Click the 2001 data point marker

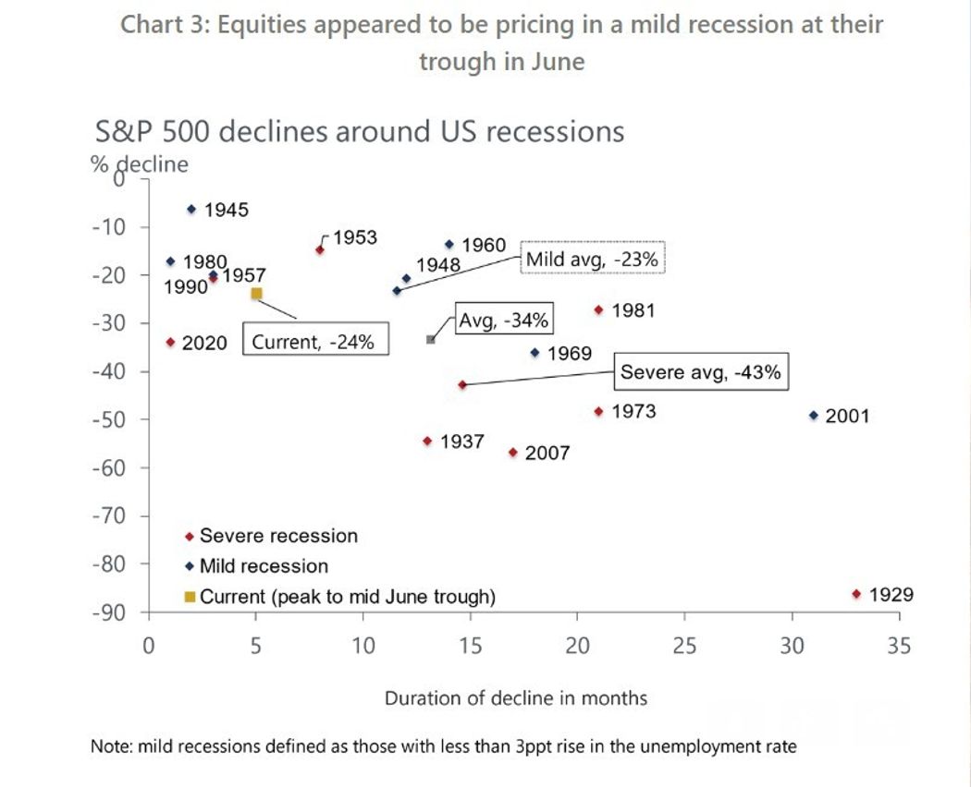click(x=814, y=416)
